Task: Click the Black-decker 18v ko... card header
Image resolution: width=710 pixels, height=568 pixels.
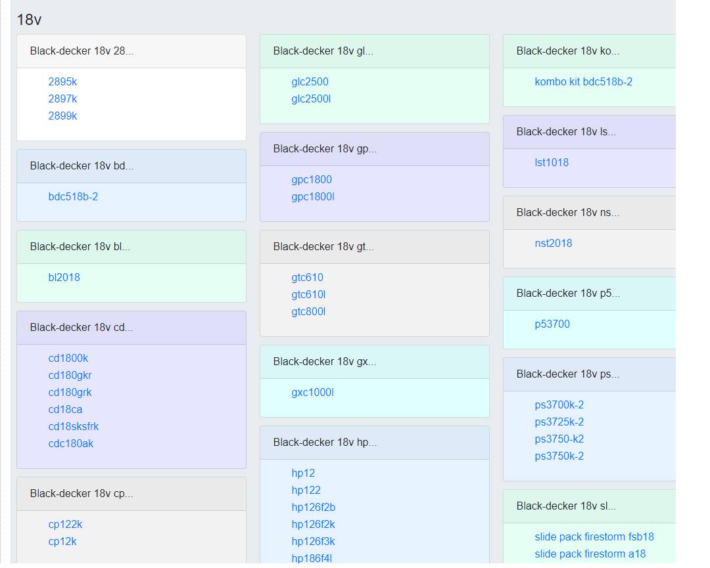Action: (590, 51)
